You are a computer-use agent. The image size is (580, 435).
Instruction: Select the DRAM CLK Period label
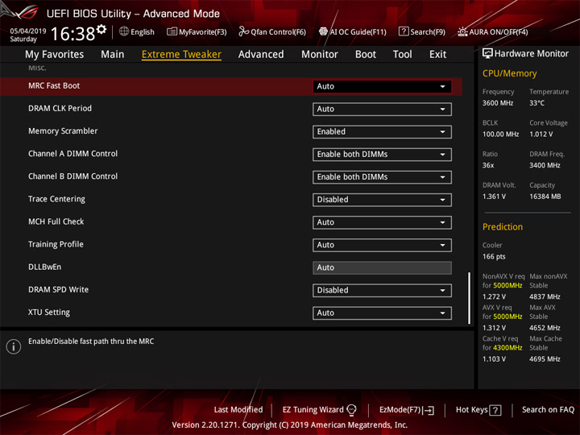click(x=60, y=109)
